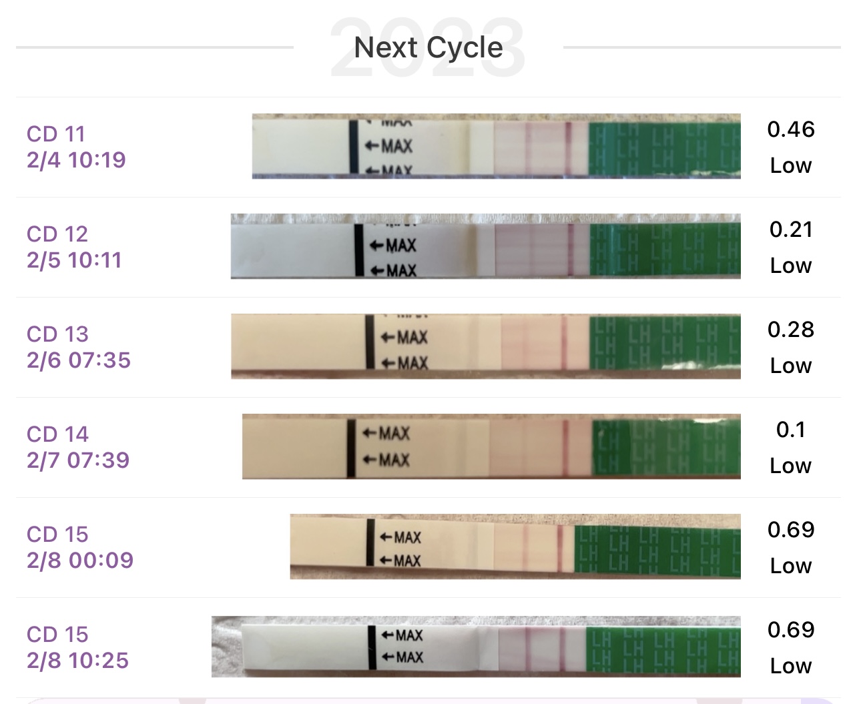Select the CD 15 2/8 00:09 date label

(79, 547)
